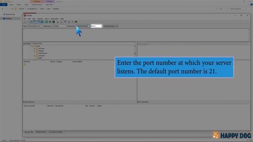
Task: Click the Quickconnect button
Action: point(109,26)
